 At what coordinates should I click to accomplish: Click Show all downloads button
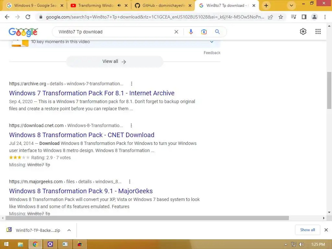(307, 230)
